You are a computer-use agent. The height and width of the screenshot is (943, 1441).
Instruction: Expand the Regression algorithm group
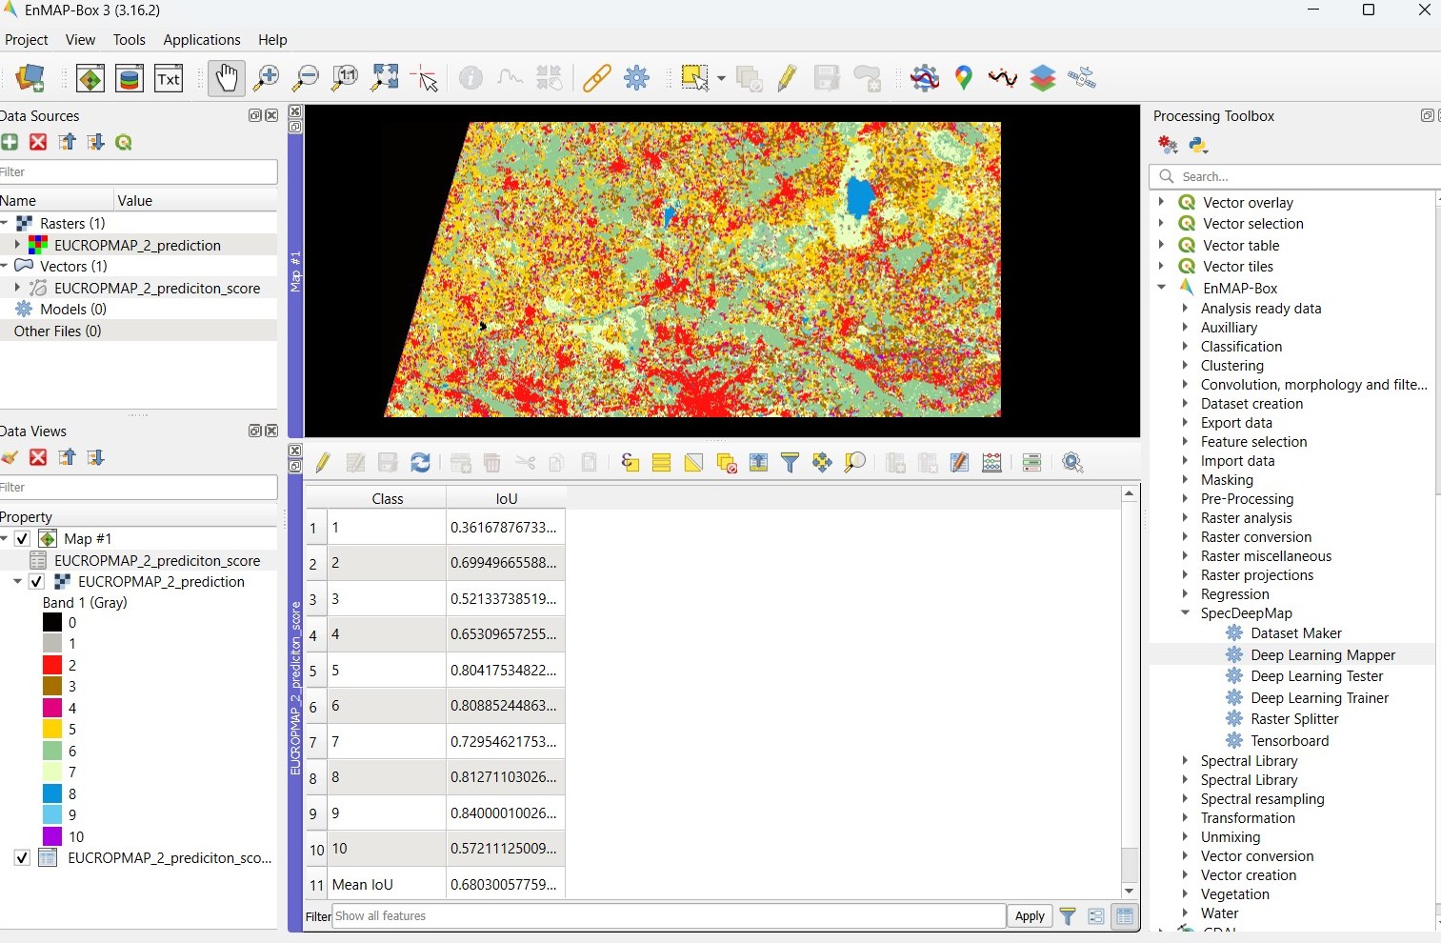[x=1186, y=594]
